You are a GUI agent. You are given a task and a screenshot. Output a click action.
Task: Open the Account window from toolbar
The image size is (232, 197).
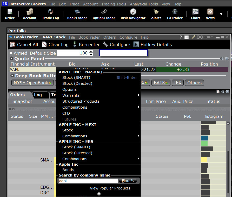point(30,14)
